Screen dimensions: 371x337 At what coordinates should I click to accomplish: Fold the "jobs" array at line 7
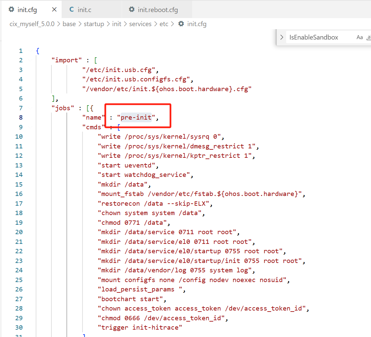[x=30, y=108]
